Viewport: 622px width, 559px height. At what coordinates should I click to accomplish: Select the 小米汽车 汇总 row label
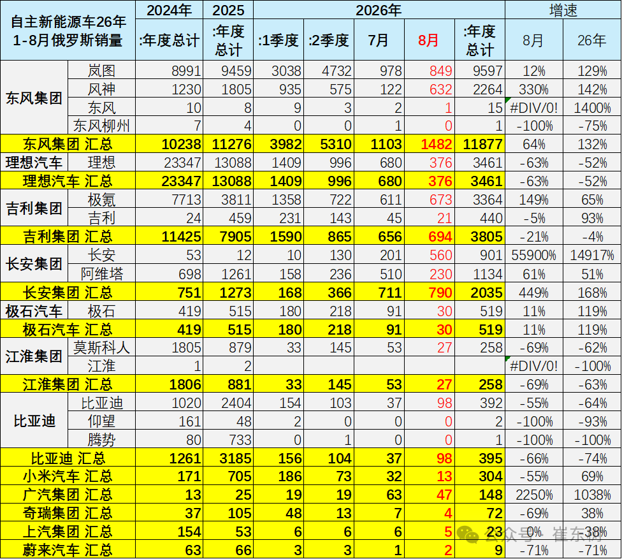(x=68, y=476)
